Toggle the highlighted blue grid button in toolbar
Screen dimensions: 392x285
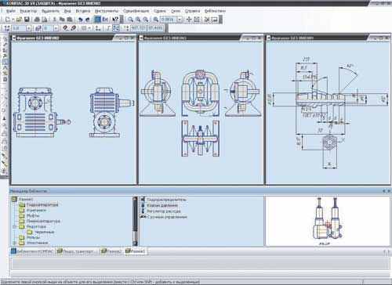(97, 20)
